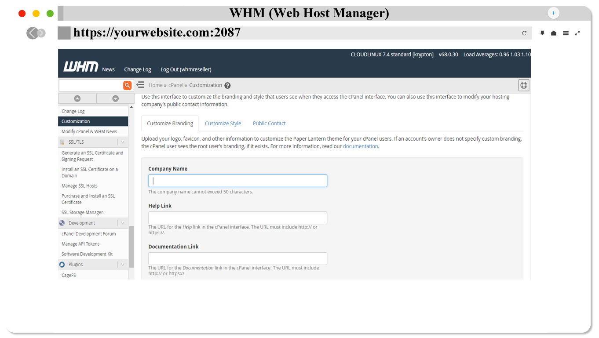Switch to the Public Contact tab

point(269,124)
